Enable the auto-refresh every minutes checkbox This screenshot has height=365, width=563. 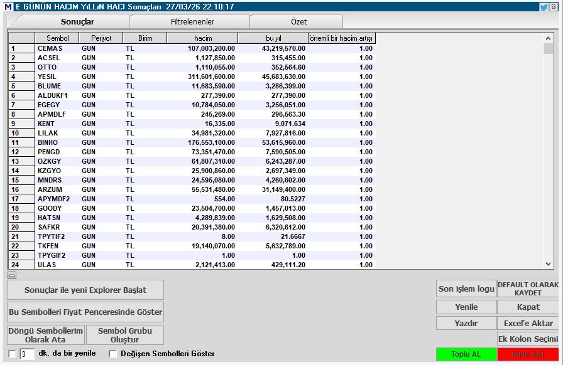(12, 354)
